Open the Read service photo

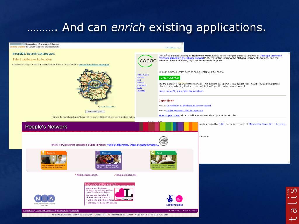(x=164, y=160)
